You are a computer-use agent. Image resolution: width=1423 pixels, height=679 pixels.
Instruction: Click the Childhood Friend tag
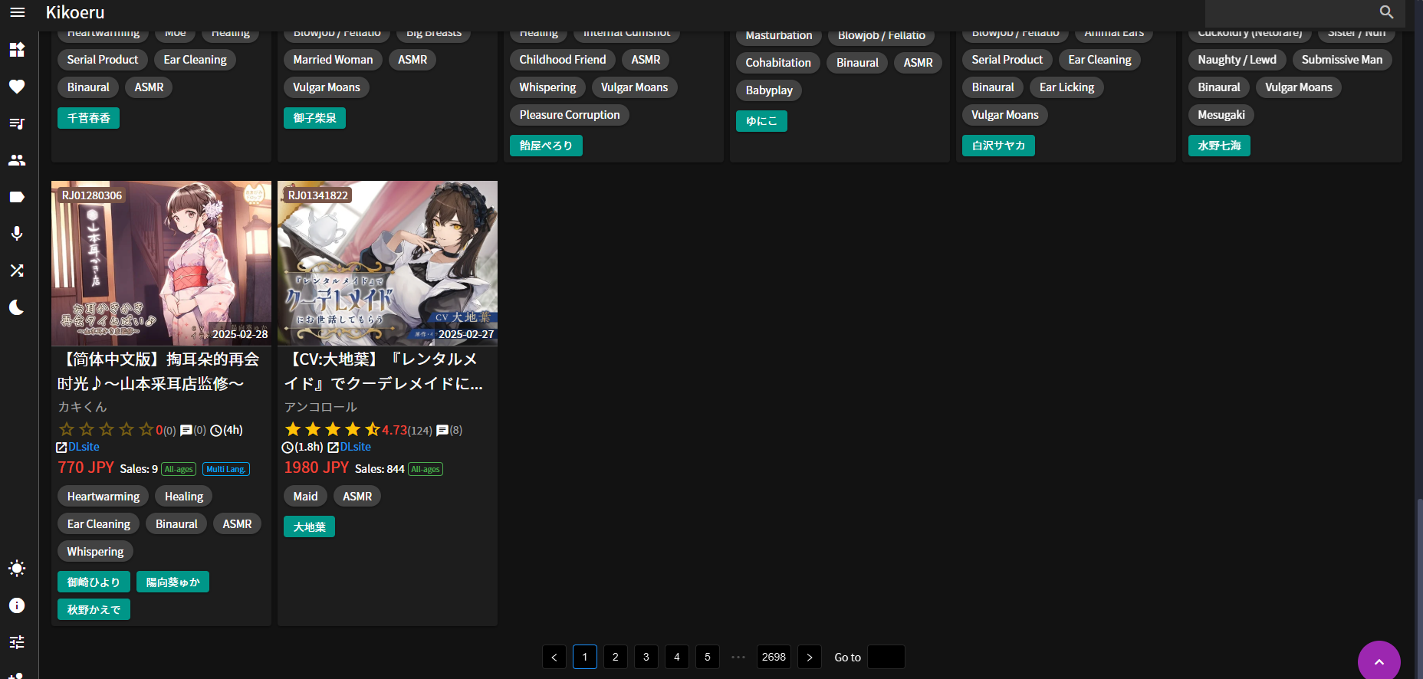pyautogui.click(x=563, y=60)
